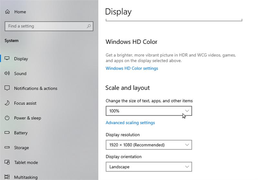Open the Display resolution dropdown
The height and width of the screenshot is (180, 258).
(x=149, y=145)
